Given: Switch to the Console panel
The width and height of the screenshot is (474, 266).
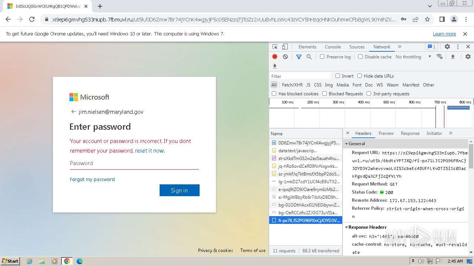Looking at the screenshot, I should (x=333, y=47).
